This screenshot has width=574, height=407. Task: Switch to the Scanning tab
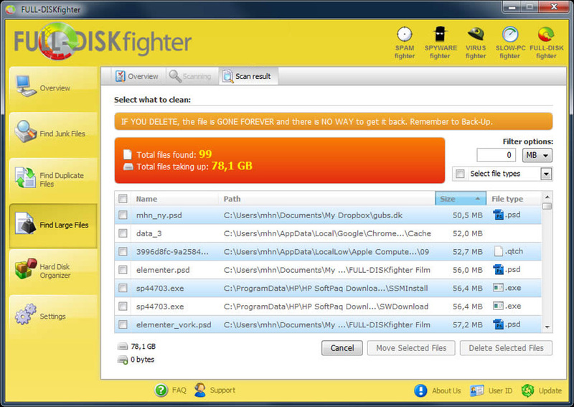pos(191,76)
